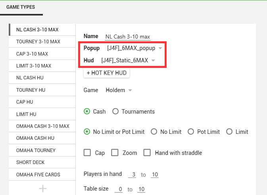Select LIMIT 3-10 MAX game type

[x=42, y=66]
